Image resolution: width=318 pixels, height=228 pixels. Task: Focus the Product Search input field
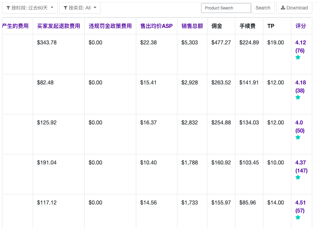(x=226, y=8)
